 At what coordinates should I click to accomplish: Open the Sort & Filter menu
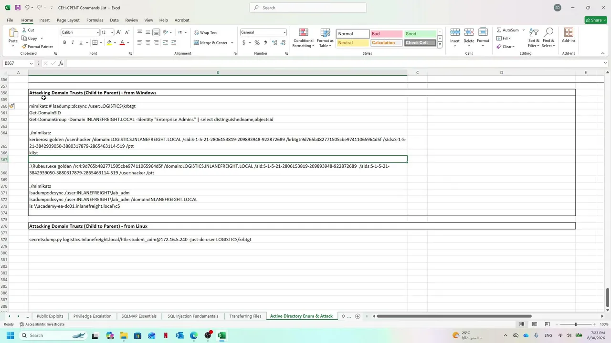[534, 38]
